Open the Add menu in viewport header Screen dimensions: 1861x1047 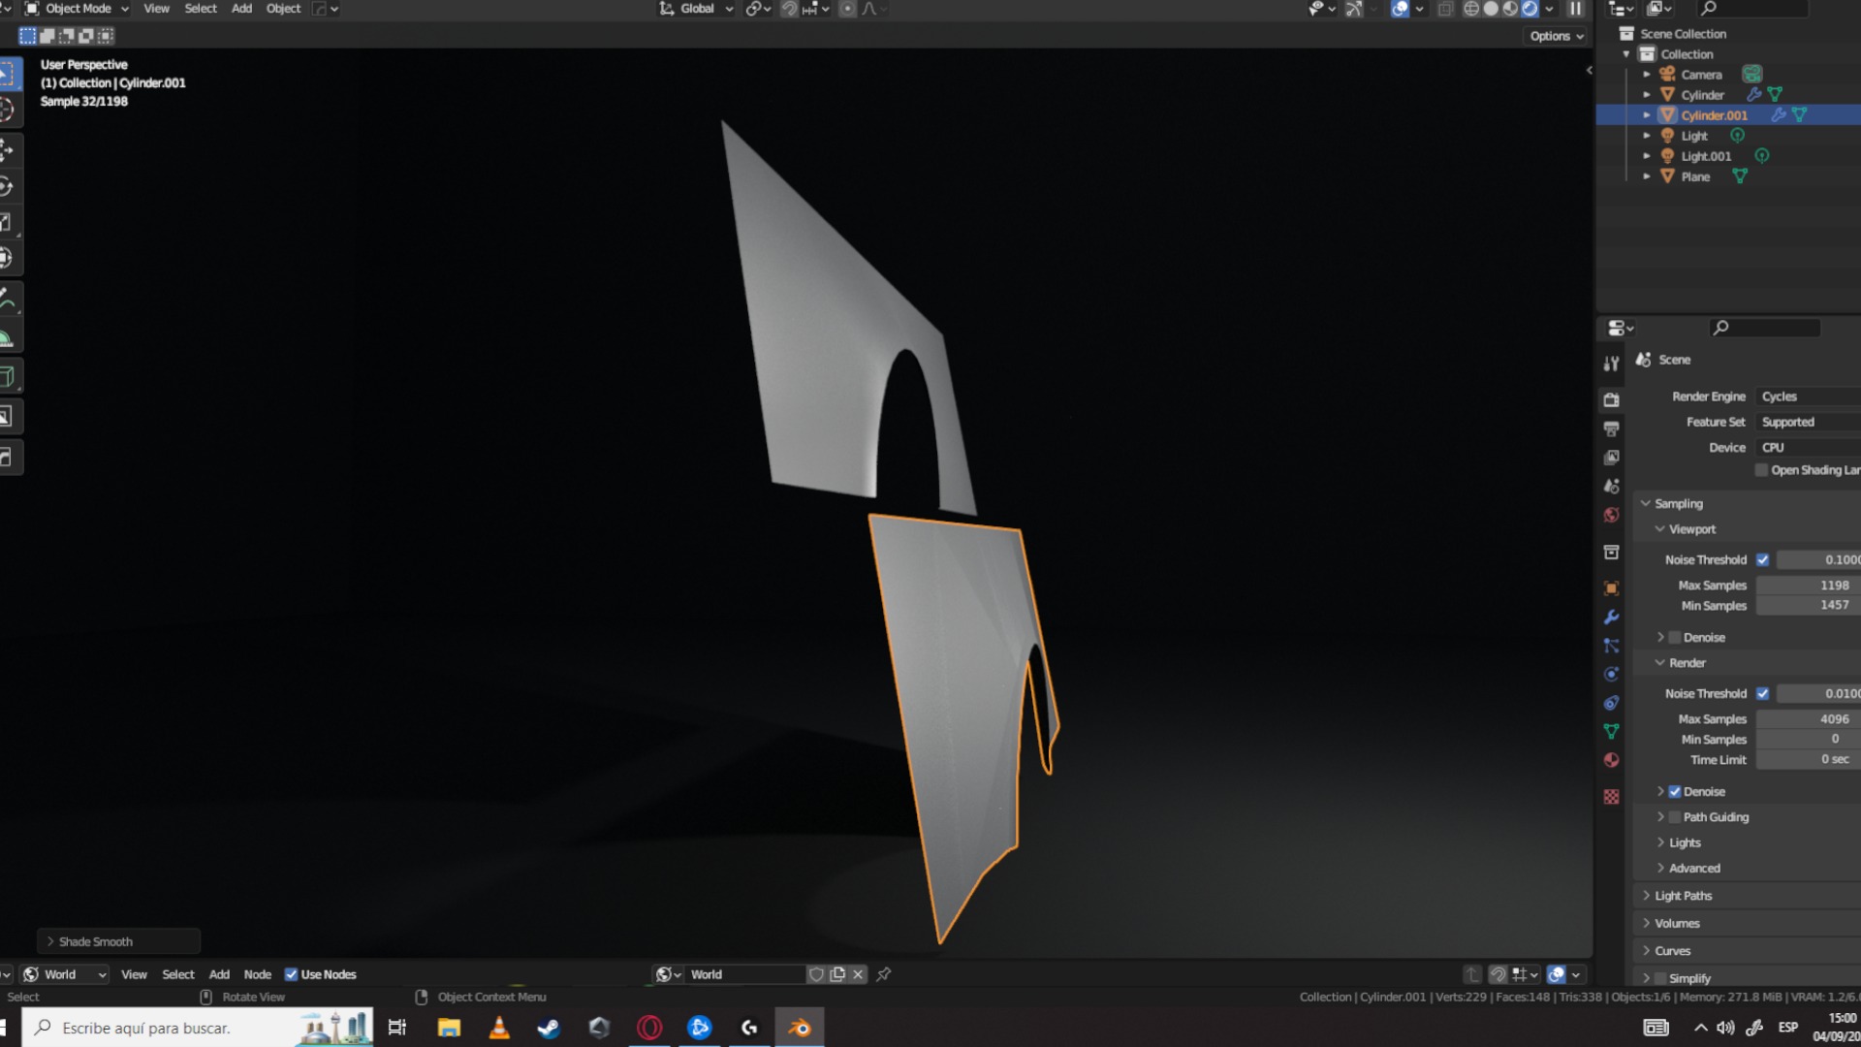coord(241,9)
